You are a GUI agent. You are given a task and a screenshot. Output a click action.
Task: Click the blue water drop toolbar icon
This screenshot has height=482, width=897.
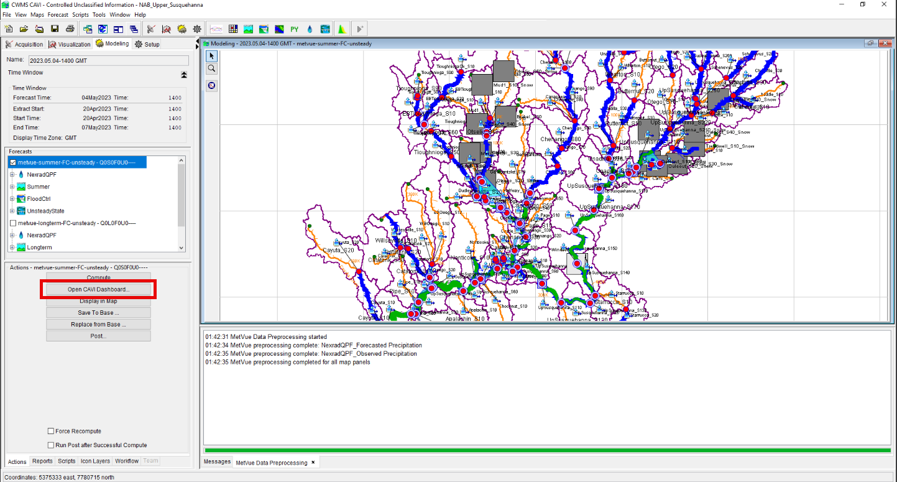[310, 29]
